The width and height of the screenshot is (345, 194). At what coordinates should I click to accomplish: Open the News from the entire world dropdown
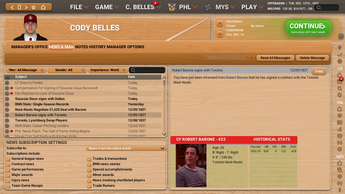[126, 148]
